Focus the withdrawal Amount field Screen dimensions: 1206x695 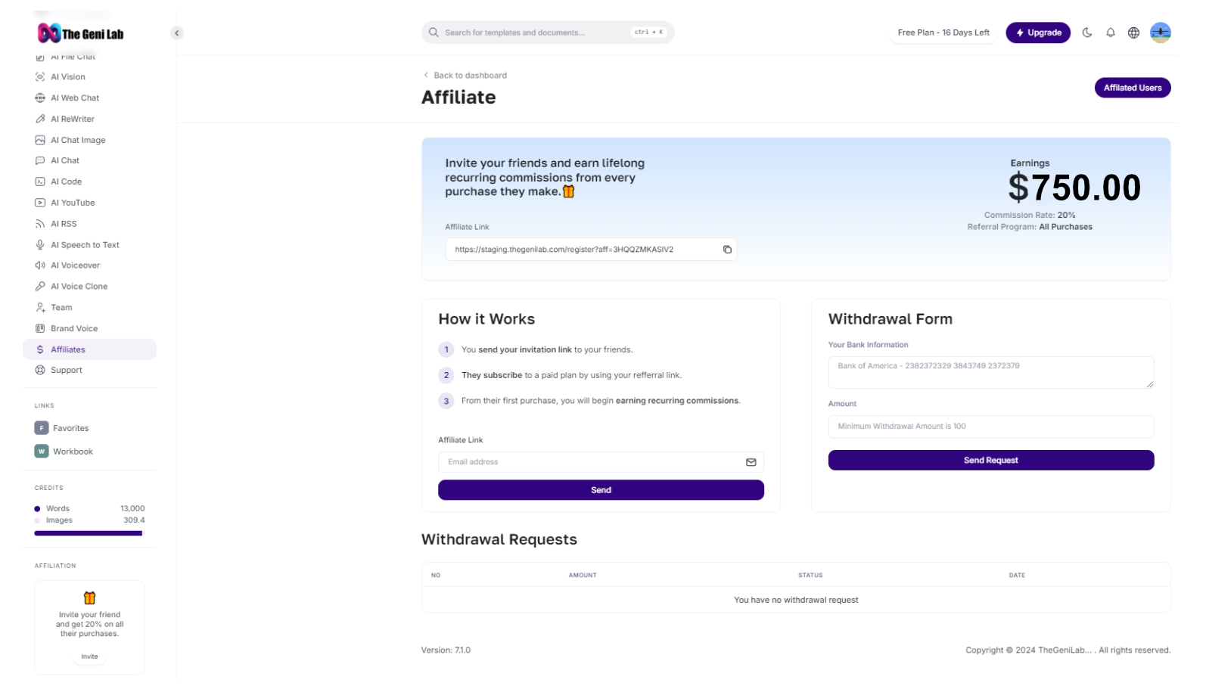point(990,427)
